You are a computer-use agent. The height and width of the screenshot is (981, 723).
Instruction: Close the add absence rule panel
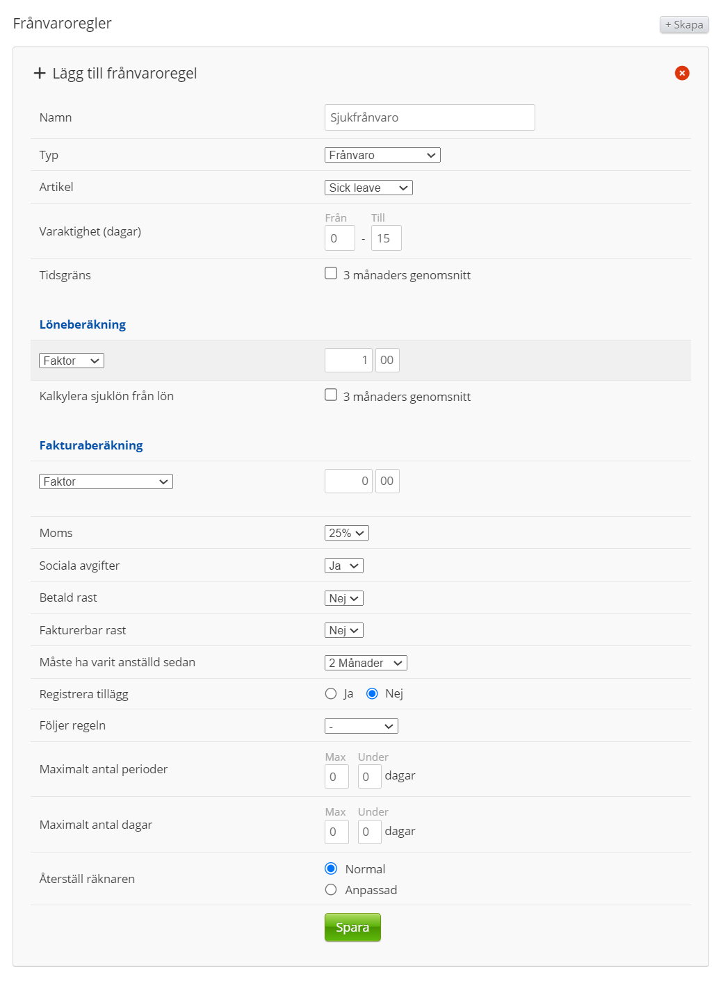coord(682,73)
